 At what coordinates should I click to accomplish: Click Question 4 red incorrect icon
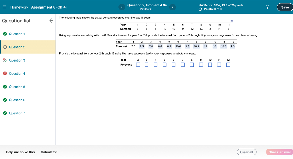[x=5, y=74]
